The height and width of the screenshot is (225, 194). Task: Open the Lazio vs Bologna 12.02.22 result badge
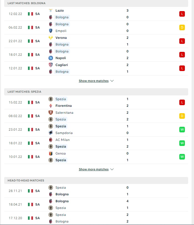pos(182,14)
